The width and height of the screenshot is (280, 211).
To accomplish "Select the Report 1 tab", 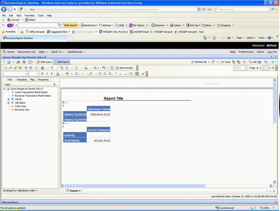I will coord(73,191).
